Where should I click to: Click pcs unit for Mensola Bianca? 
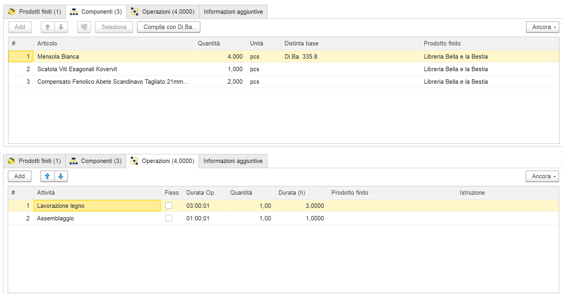(264, 57)
